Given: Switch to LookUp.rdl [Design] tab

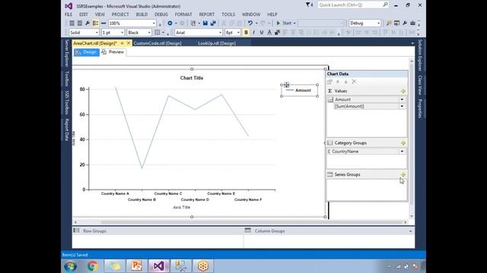Looking at the screenshot, I should pos(217,43).
